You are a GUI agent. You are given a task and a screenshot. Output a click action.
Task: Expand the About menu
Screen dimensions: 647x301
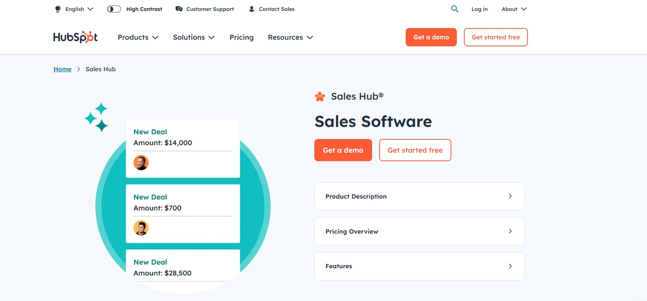(x=514, y=9)
